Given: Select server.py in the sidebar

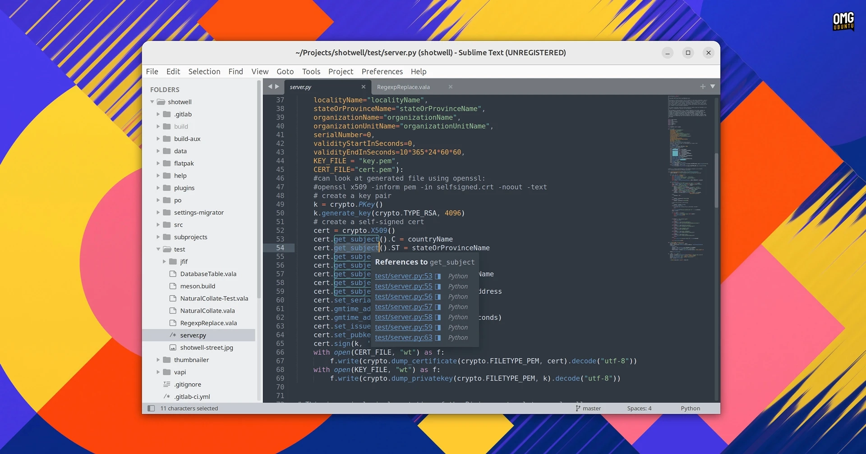Looking at the screenshot, I should pos(199,335).
